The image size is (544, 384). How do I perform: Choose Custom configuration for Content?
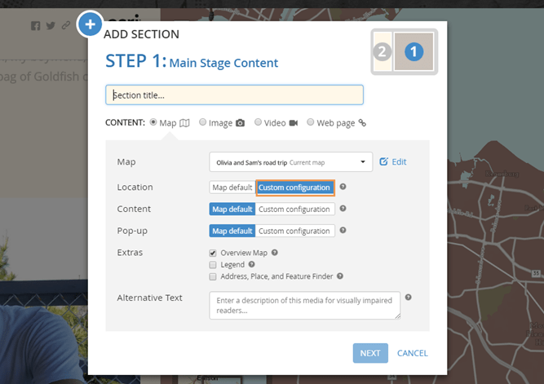point(294,209)
